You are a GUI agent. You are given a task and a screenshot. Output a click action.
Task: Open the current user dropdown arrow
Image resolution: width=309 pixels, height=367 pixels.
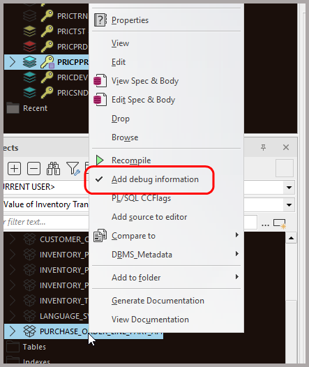[289, 187]
